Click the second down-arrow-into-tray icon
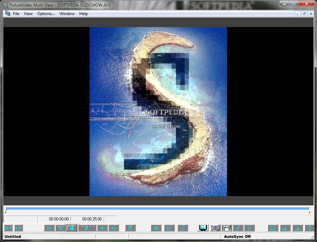The width and height of the screenshot is (317, 242). tap(298, 228)
